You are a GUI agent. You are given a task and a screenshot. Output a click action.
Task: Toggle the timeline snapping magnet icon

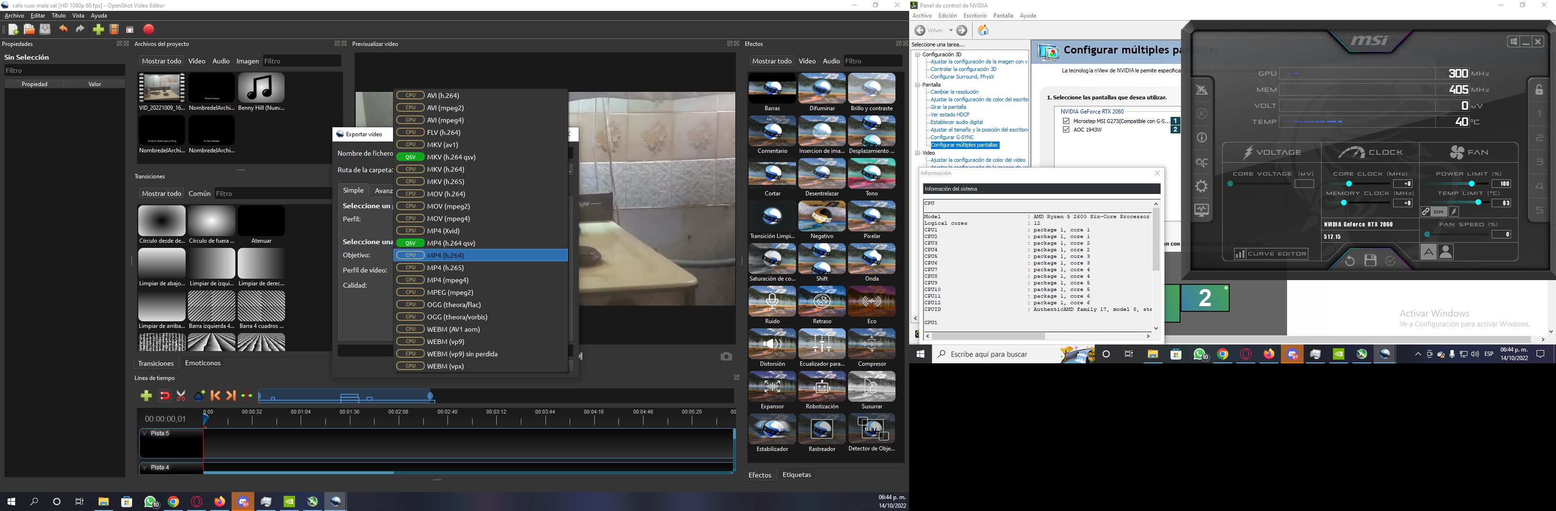[x=164, y=396]
